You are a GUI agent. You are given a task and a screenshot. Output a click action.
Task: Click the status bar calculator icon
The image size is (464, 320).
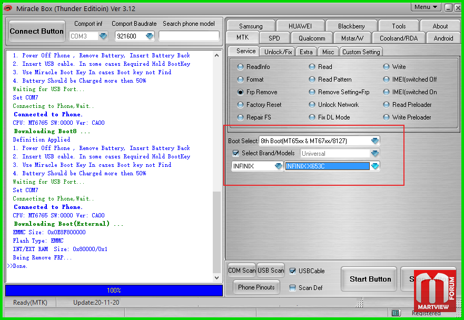click(x=396, y=313)
